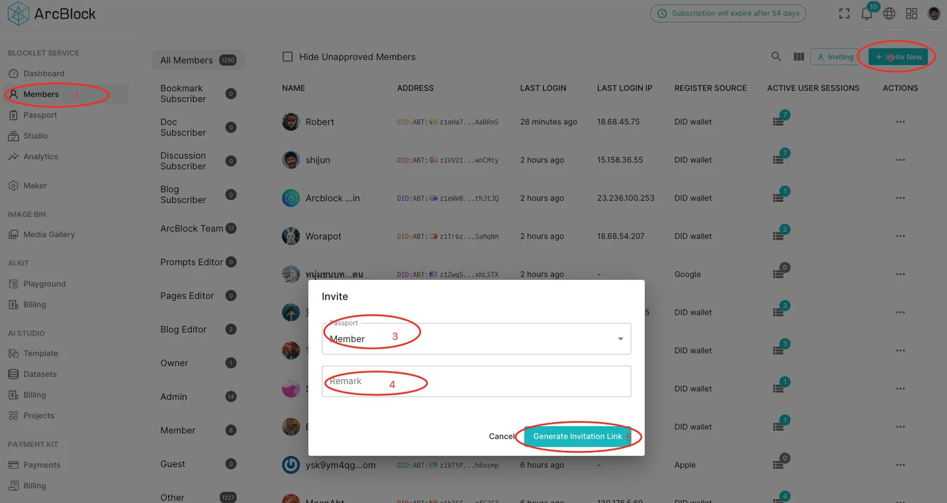Open the actions menu for Arcblock ...in
This screenshot has height=503, width=947.
[x=900, y=198]
